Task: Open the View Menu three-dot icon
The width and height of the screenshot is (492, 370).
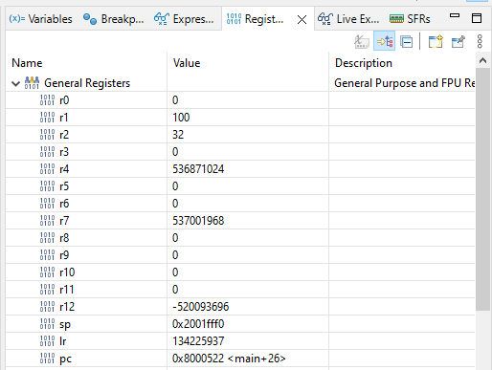Action: pos(480,42)
